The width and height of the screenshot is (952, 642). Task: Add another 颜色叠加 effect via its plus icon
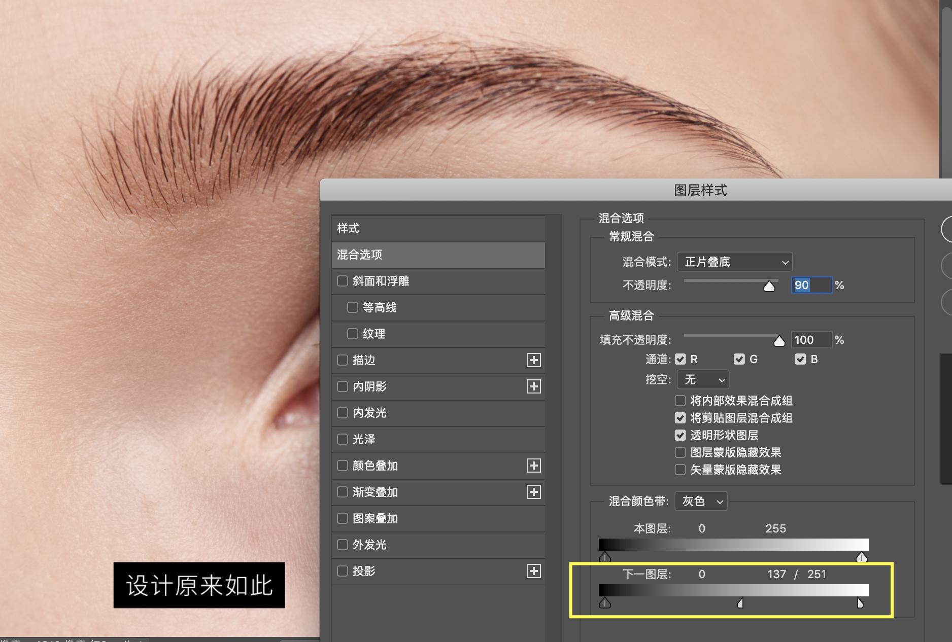[x=534, y=466]
